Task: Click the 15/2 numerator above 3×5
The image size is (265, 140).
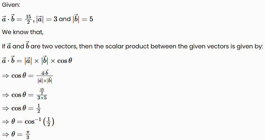Action: (42, 91)
